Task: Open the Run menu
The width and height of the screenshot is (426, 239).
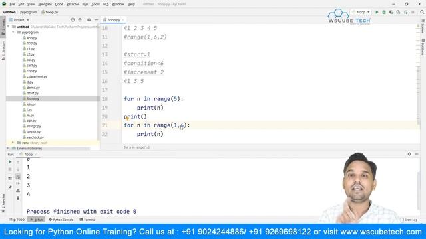Action: tap(85, 5)
